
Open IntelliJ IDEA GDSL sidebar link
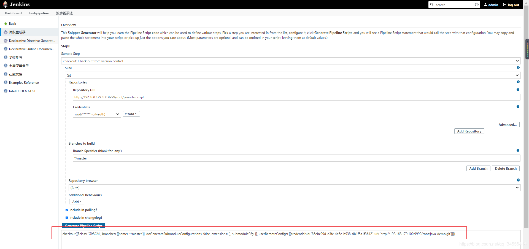tap(22, 91)
